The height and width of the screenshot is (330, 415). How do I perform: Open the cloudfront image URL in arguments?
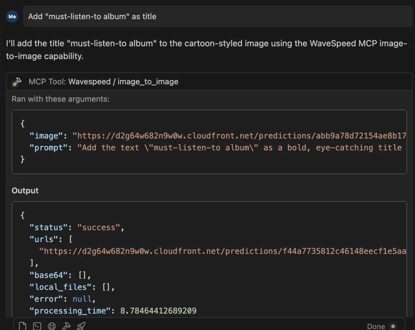pyautogui.click(x=239, y=136)
